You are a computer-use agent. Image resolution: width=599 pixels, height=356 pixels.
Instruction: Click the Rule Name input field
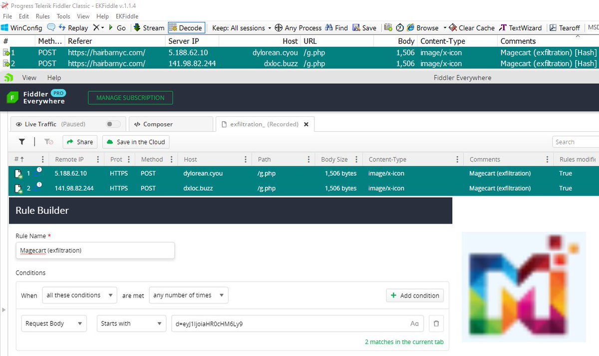pos(95,250)
